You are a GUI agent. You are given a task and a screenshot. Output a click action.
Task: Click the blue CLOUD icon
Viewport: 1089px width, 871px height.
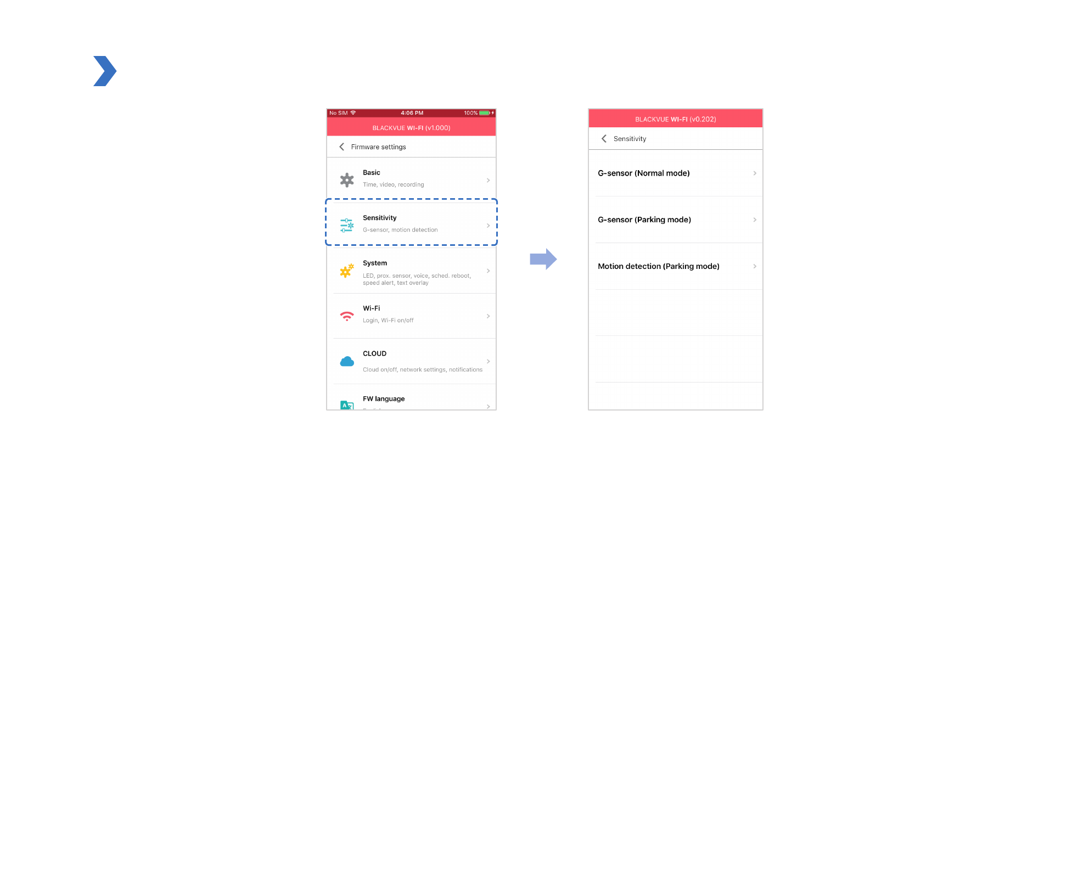346,361
